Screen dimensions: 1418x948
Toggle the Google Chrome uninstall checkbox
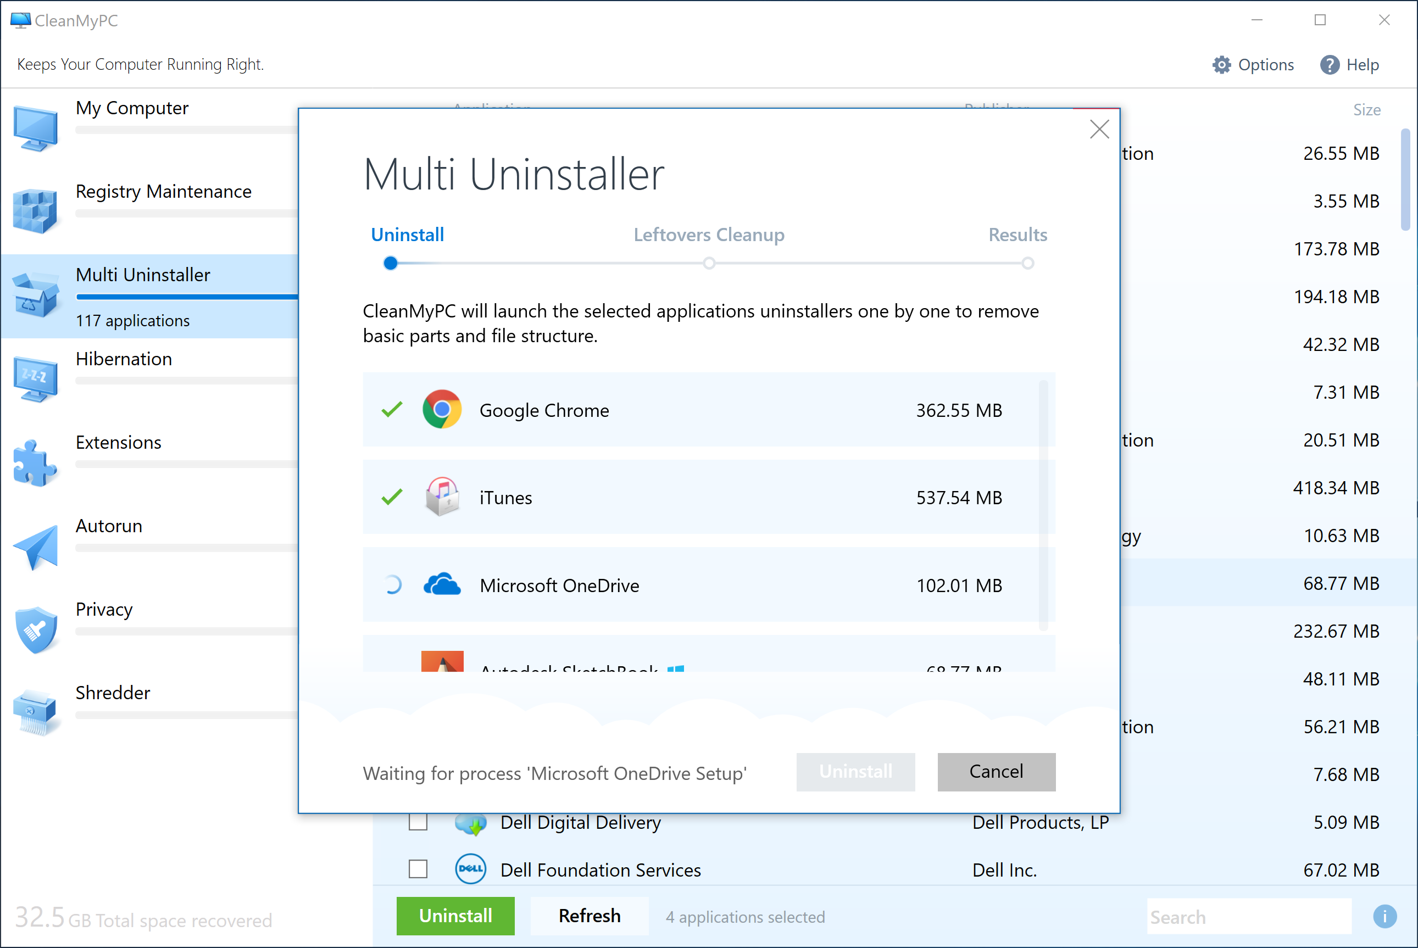pyautogui.click(x=393, y=409)
